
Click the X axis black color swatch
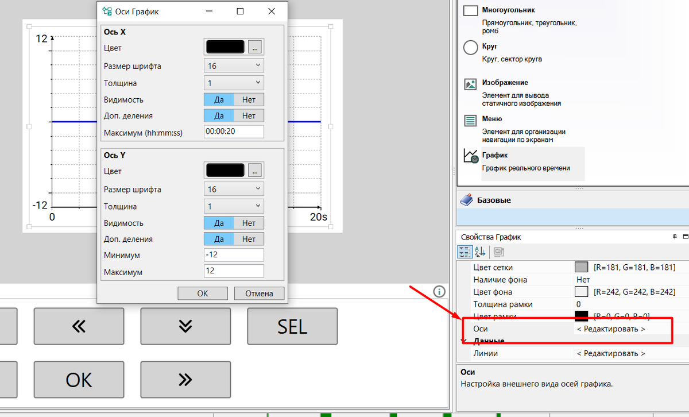point(225,47)
